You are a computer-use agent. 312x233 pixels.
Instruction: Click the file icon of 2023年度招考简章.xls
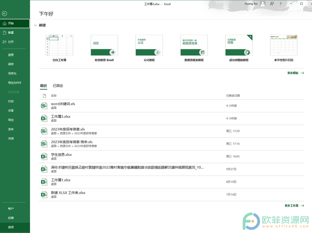pyautogui.click(x=44, y=131)
